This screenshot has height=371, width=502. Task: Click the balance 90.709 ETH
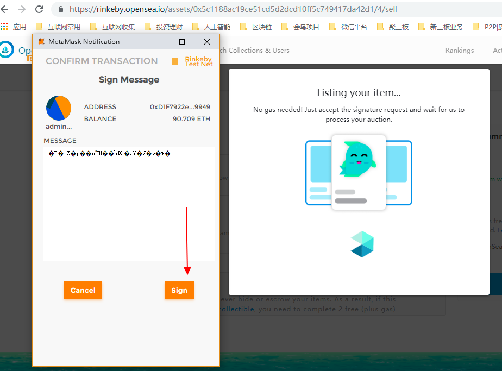[191, 119]
